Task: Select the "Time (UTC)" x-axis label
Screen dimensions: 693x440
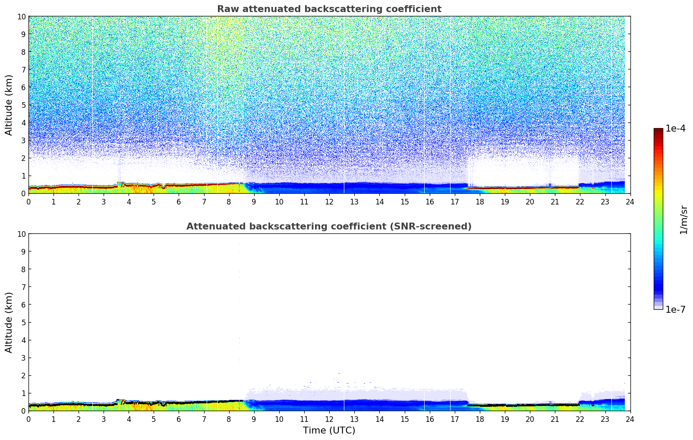Action: [329, 430]
